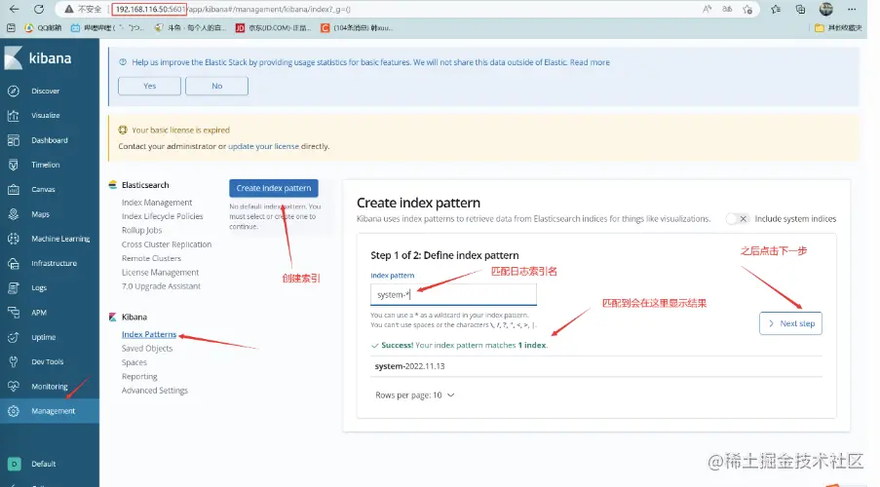880x487 pixels.
Task: Click the Management gear icon
Action: pos(14,411)
